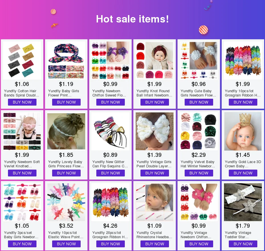The height and width of the screenshot is (251, 265).
Task: Click BUY NOW for $0.89 glitter sequins item
Action: pyautogui.click(x=111, y=173)
